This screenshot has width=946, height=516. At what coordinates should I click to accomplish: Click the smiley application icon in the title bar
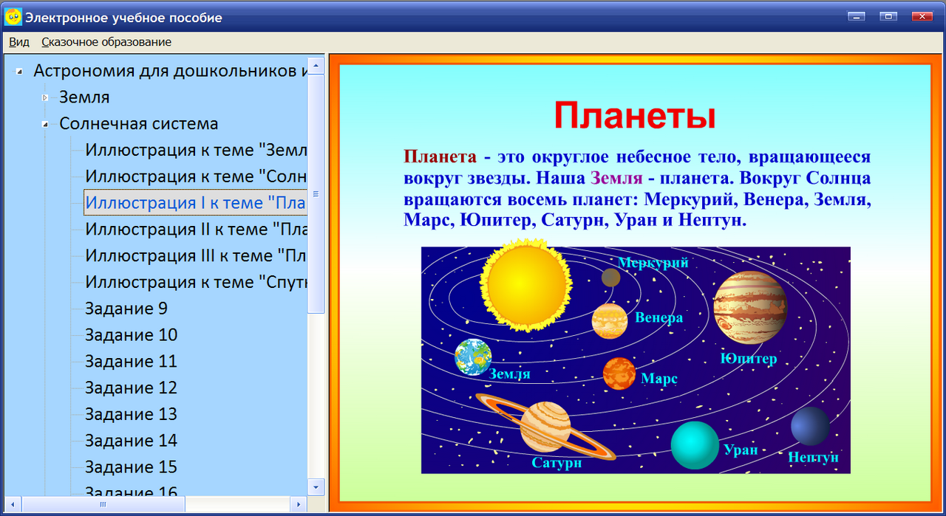point(13,16)
